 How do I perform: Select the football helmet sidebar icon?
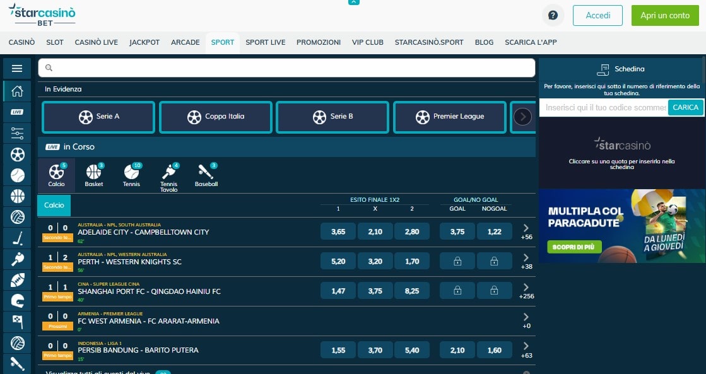point(17,301)
